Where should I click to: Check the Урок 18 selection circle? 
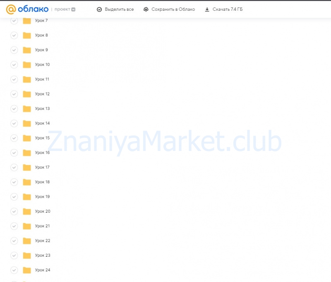coord(14,182)
